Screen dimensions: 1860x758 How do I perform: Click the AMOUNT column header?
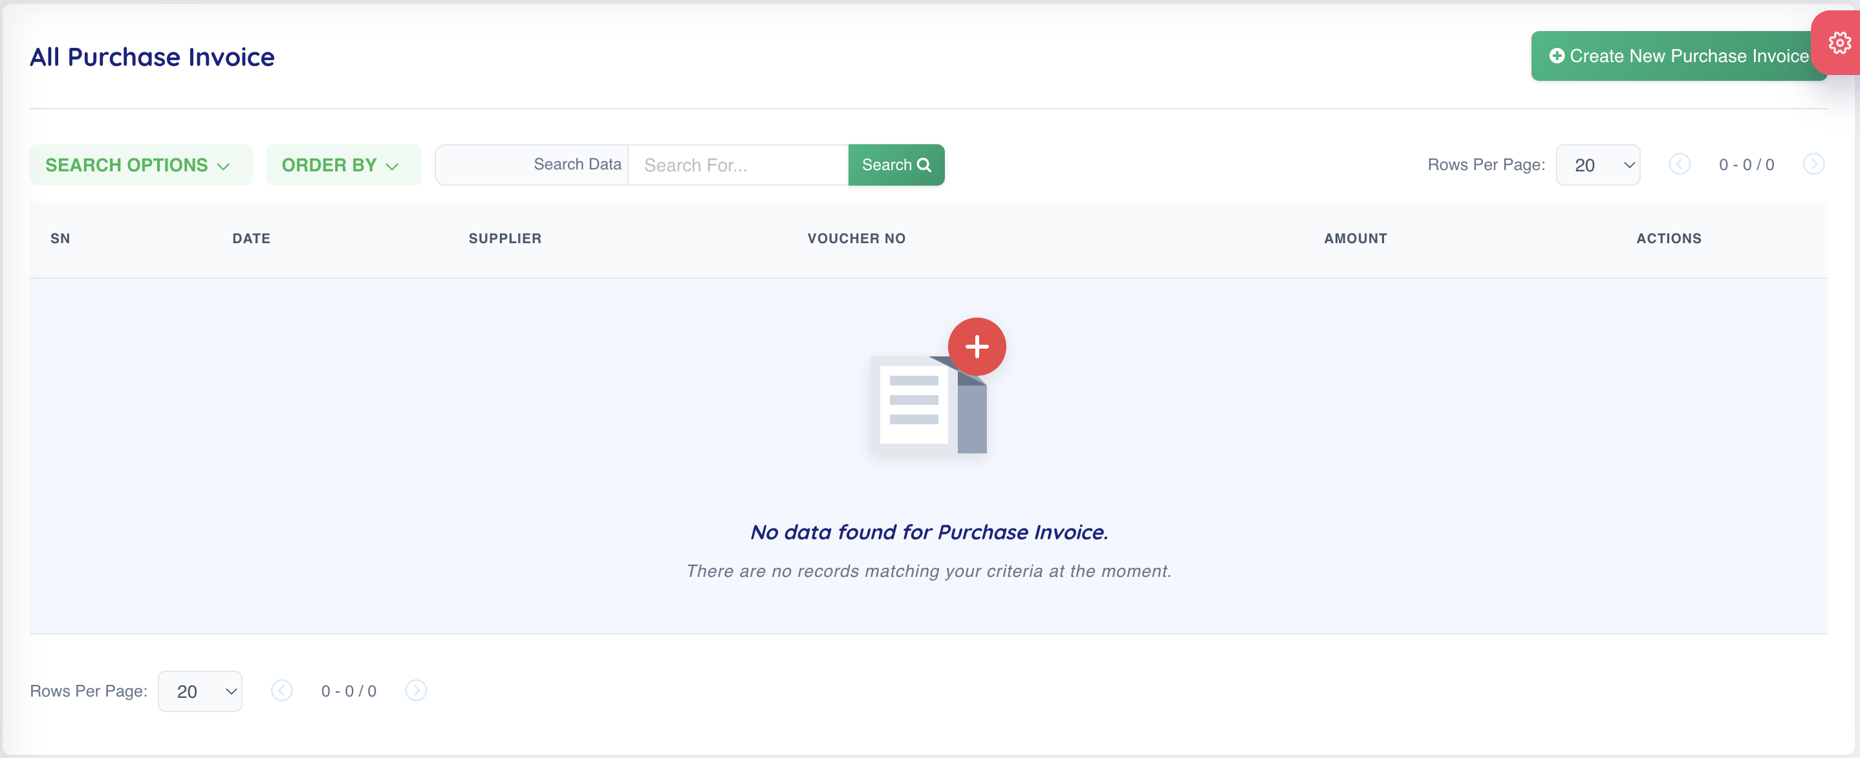[1354, 238]
